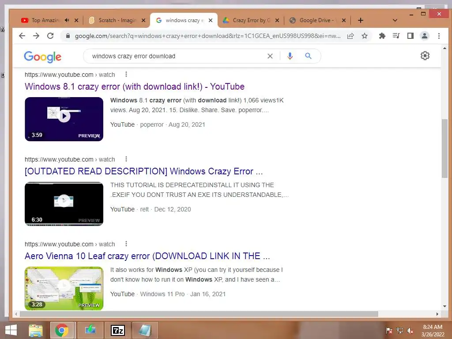Click the scroll right arrow at bottom
The width and height of the screenshot is (452, 339).
pos(437,314)
